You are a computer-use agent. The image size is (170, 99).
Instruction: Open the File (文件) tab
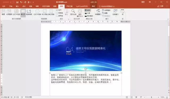pos(3,6)
